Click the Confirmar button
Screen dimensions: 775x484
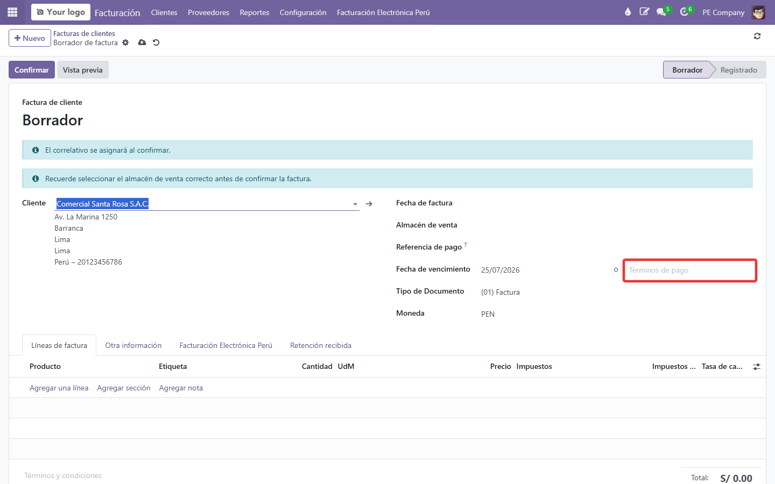32,70
